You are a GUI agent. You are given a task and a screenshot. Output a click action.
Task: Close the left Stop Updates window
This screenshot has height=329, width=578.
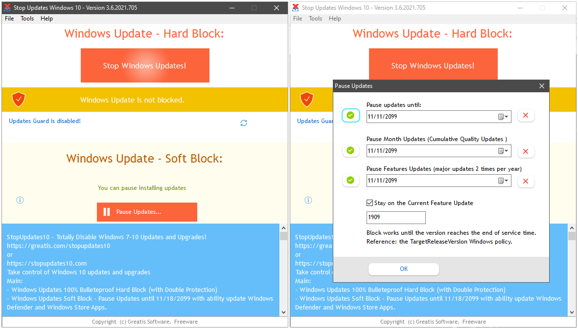[x=277, y=8]
